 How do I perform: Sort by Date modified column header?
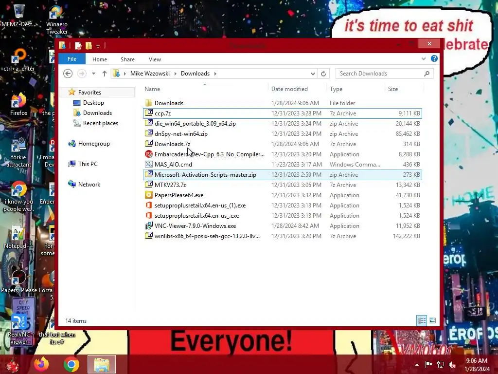[289, 89]
